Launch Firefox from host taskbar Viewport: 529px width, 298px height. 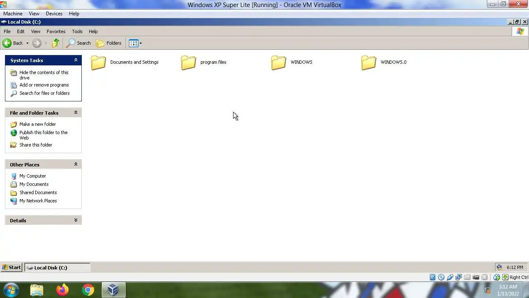[62, 290]
